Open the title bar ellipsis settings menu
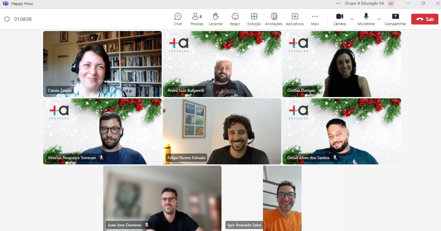 click(338, 3)
